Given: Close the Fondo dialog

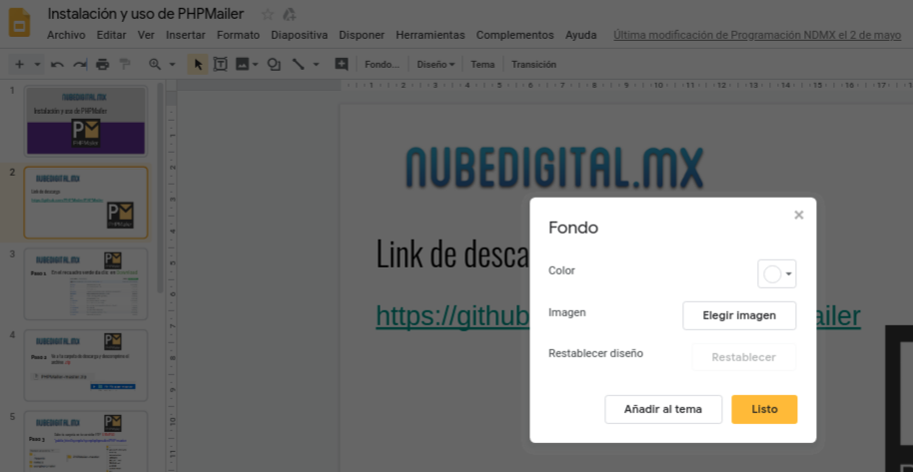Looking at the screenshot, I should point(798,215).
